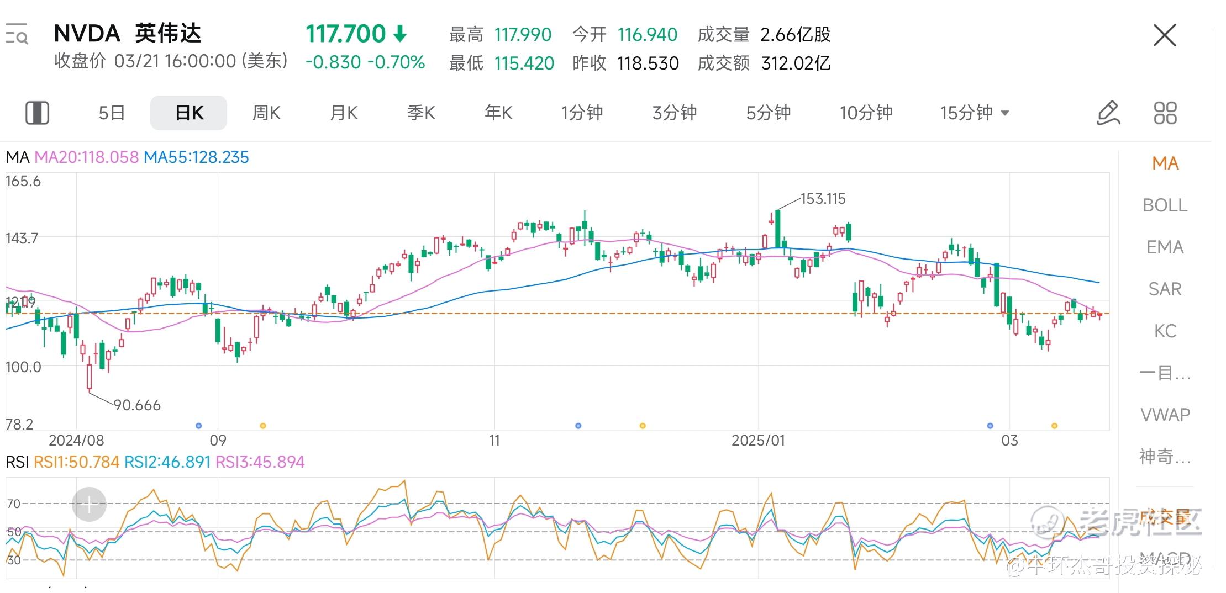Select the 5分钟 interval tab
1226x593 pixels.
(x=769, y=113)
